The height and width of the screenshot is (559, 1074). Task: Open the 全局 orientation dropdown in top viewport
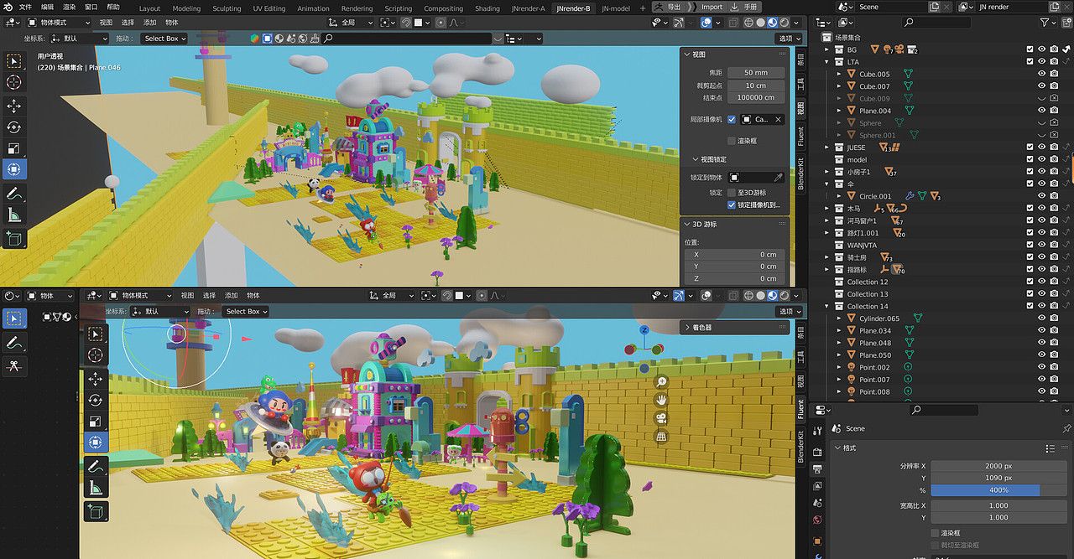click(x=352, y=23)
